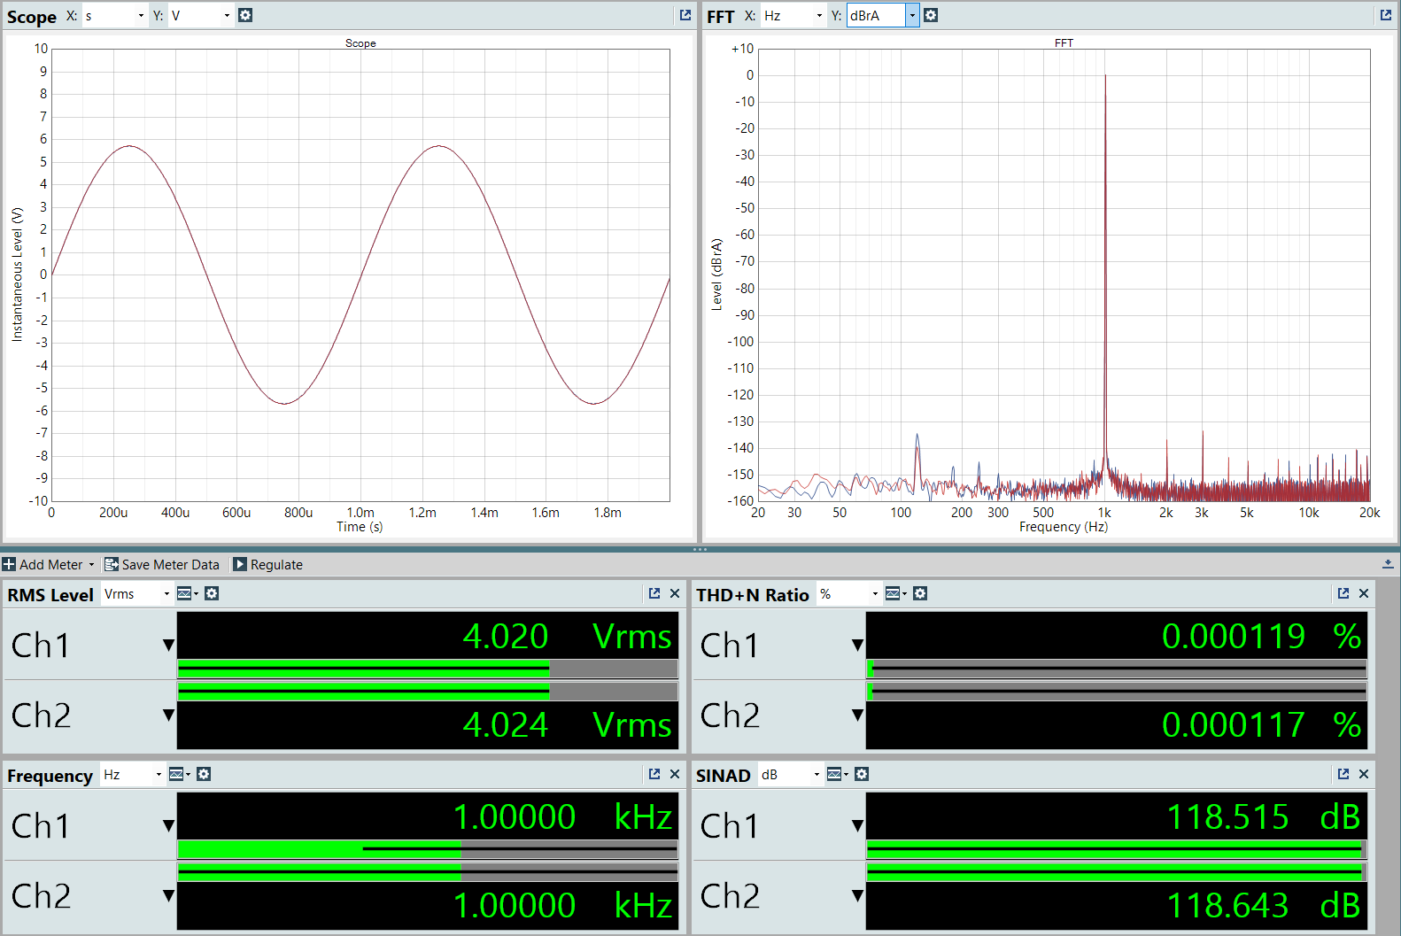Image resolution: width=1401 pixels, height=936 pixels.
Task: Click RMS Level Ch2 4.024 Vrms reading
Action: (x=568, y=724)
